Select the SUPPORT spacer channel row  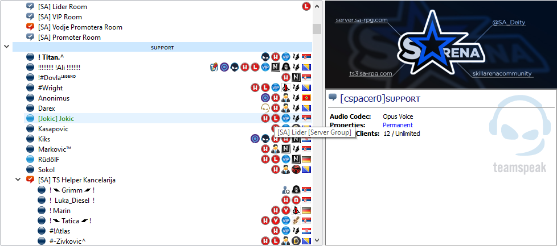coord(162,47)
